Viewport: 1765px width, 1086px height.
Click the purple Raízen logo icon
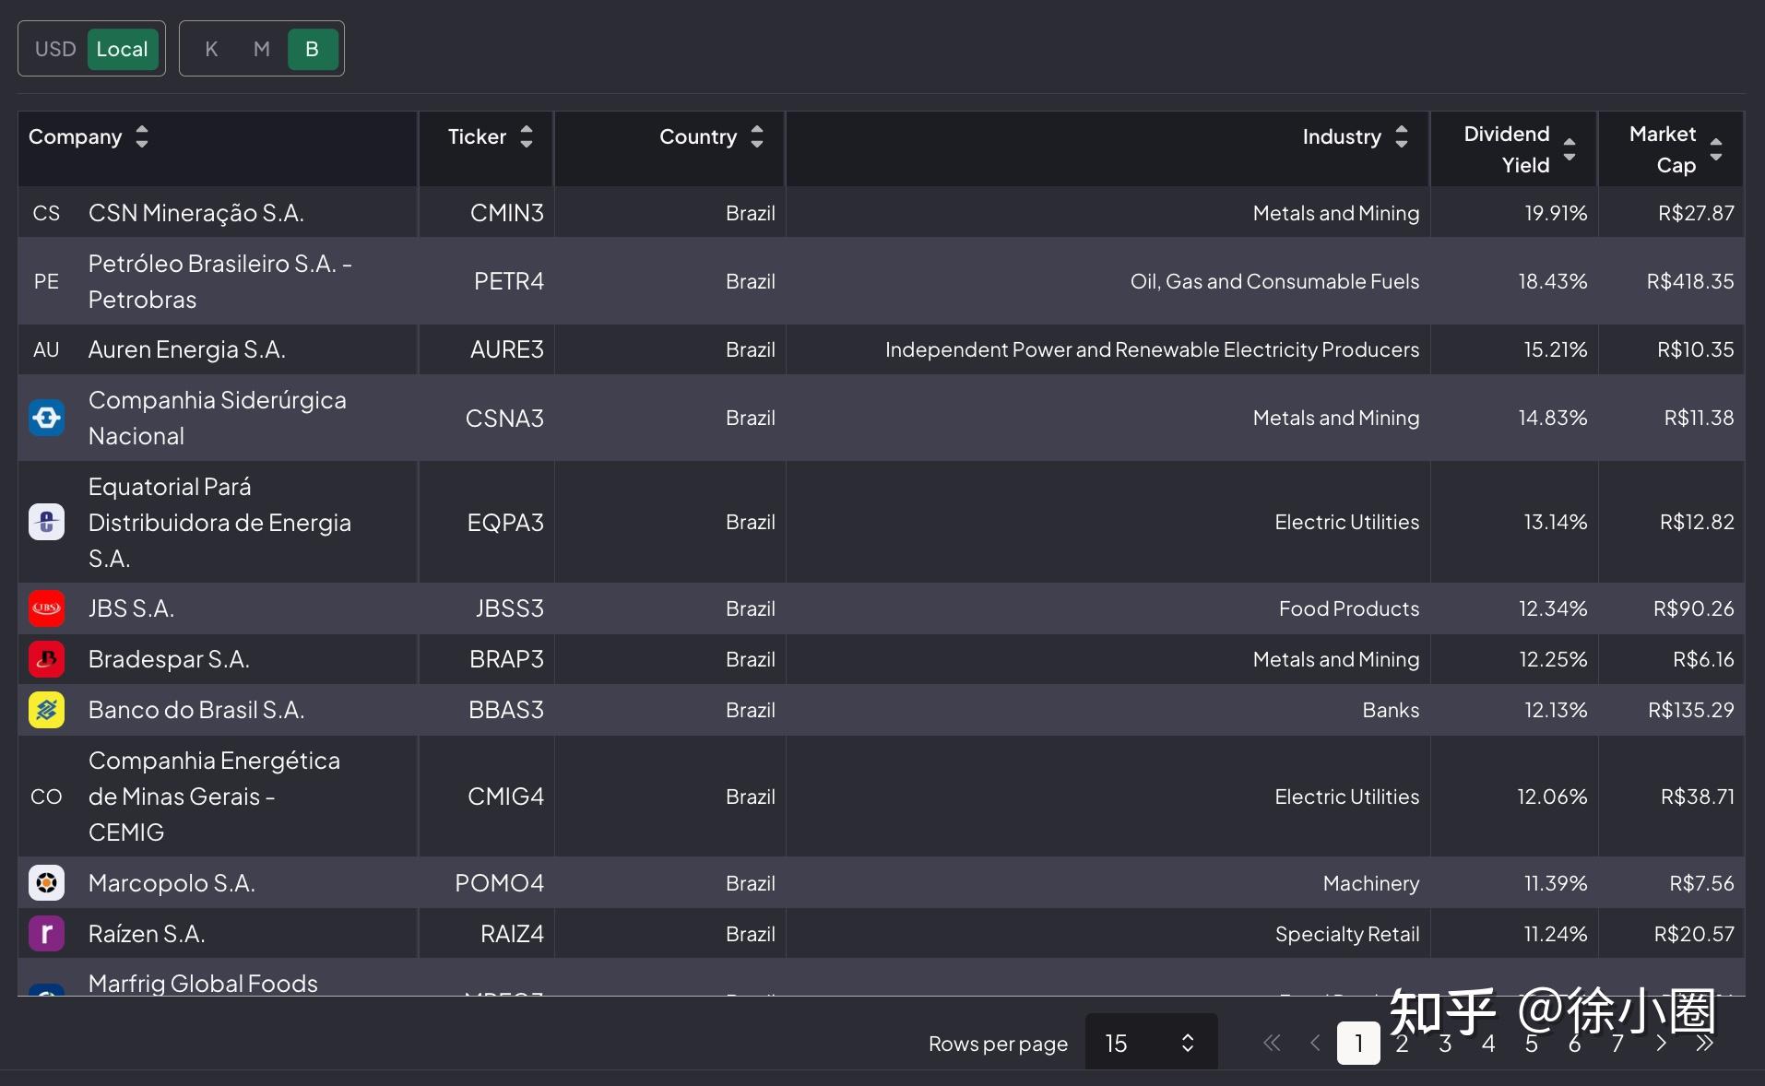point(46,934)
